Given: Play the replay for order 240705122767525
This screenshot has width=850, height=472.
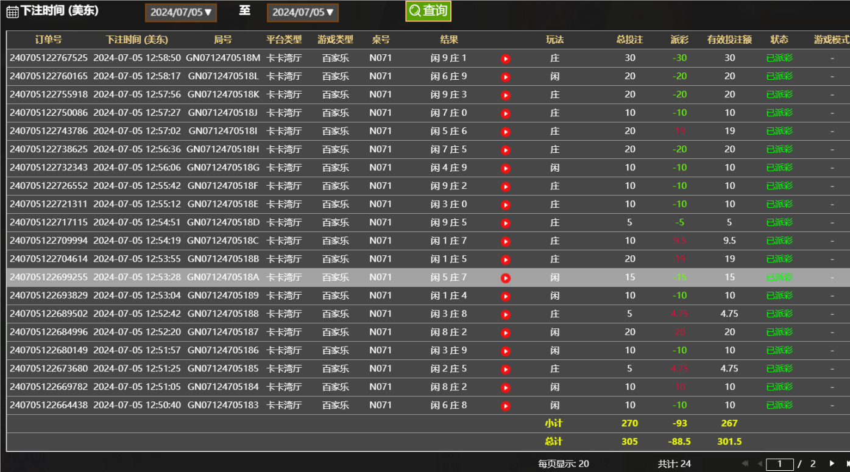Looking at the screenshot, I should pyautogui.click(x=505, y=58).
